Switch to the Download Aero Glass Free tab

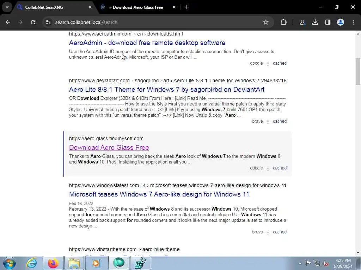click(138, 7)
